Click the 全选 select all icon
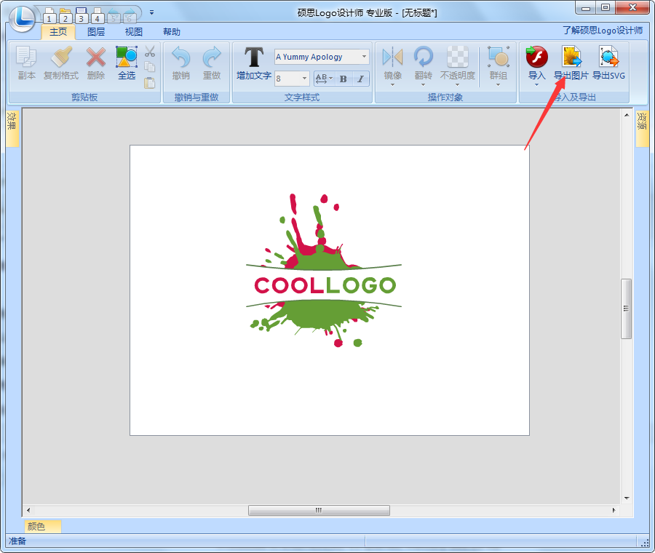This screenshot has width=655, height=553. tap(127, 63)
